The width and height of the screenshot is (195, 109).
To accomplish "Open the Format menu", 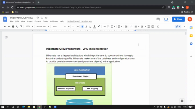I will pyautogui.click(x=38, y=21).
